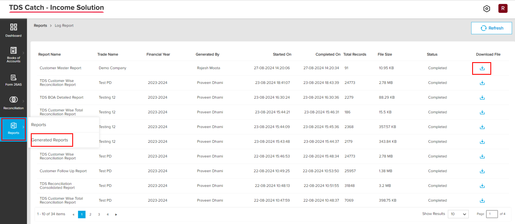
Task: Download the 23-08-2024 18:41:07 Test PD report
Action: pos(482,83)
